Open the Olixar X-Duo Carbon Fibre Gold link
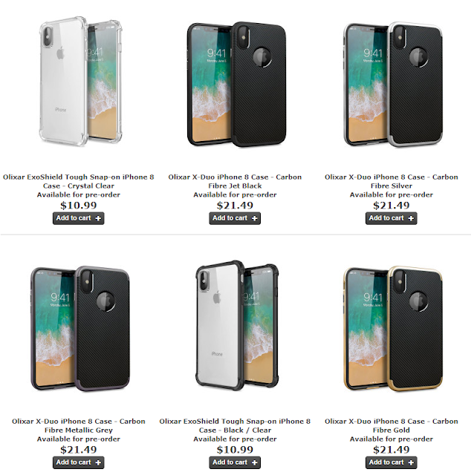Viewport: 474px width, 475px height. tap(392, 425)
